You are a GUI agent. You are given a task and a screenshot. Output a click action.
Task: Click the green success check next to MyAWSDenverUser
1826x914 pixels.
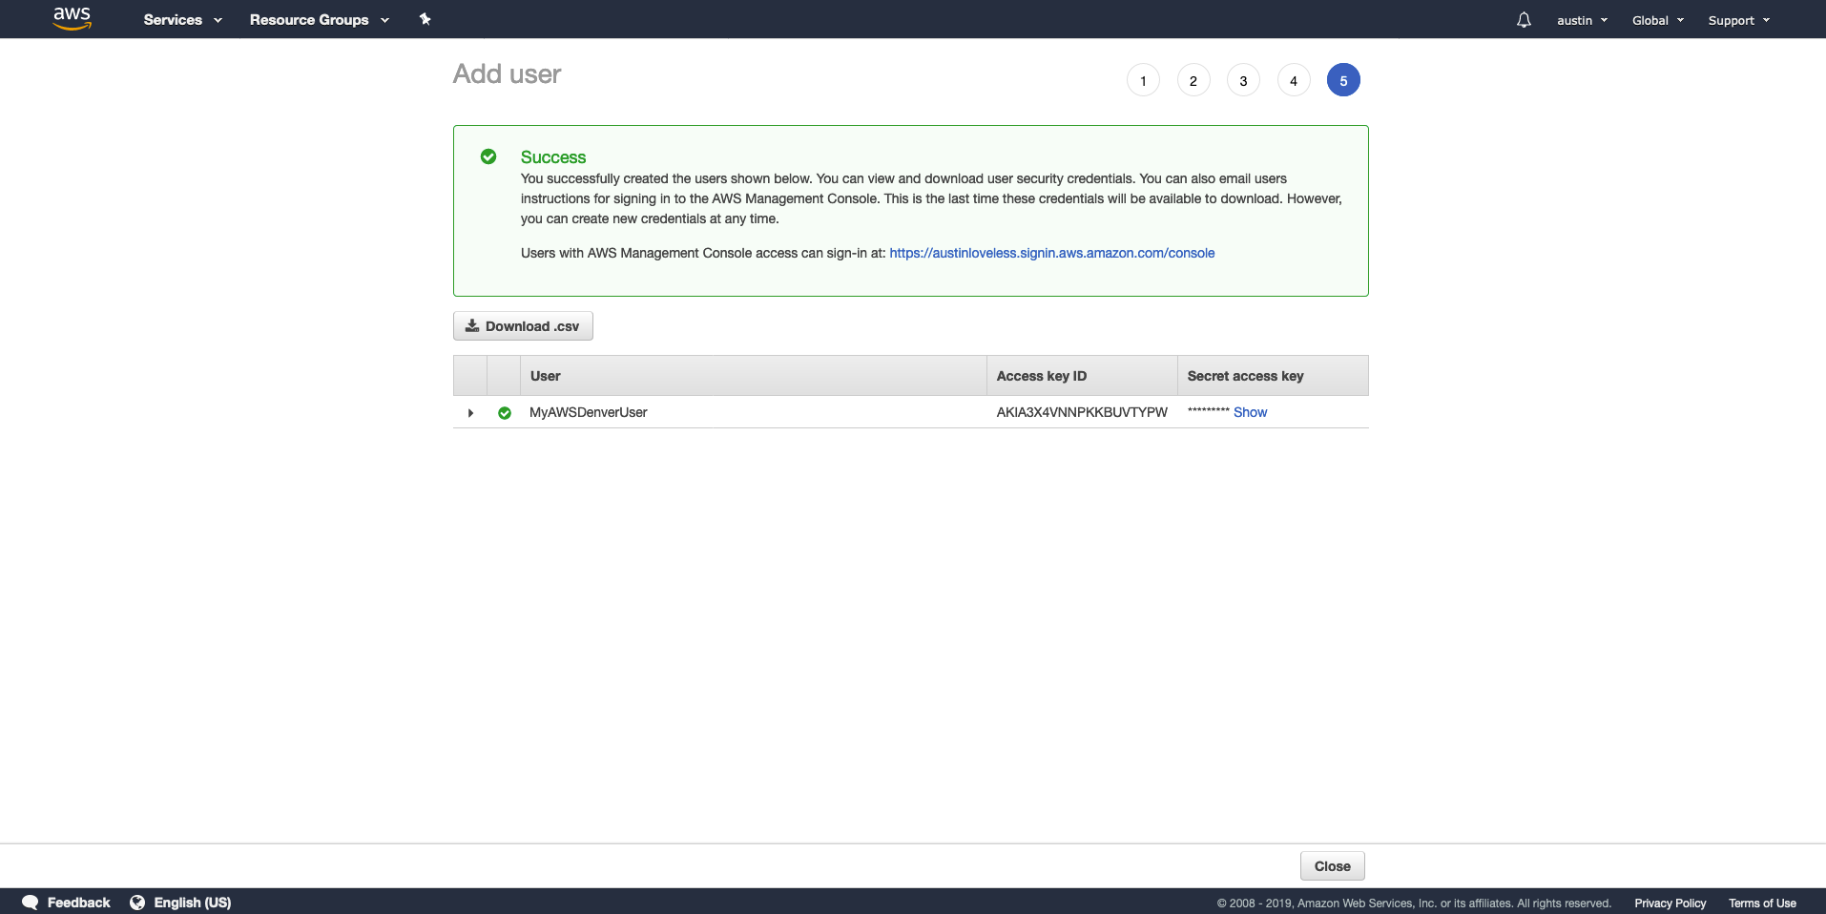(x=504, y=413)
